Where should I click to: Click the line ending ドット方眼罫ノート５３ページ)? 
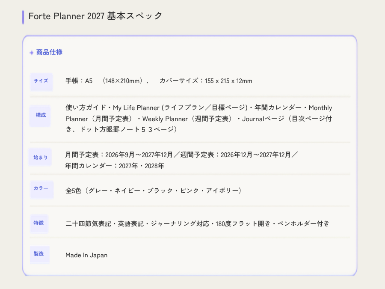tap(121, 129)
